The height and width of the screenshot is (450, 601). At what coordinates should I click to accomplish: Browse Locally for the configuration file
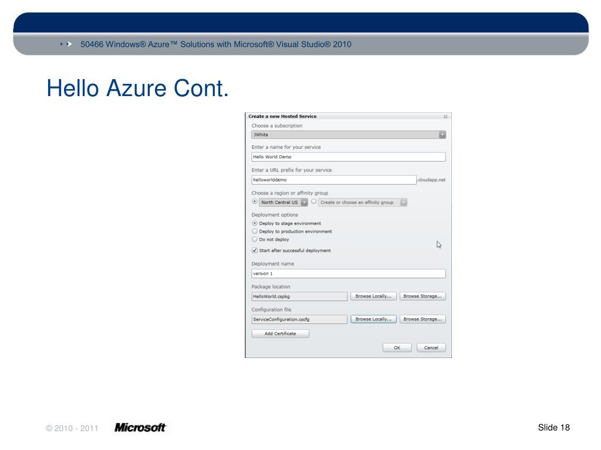pos(373,319)
